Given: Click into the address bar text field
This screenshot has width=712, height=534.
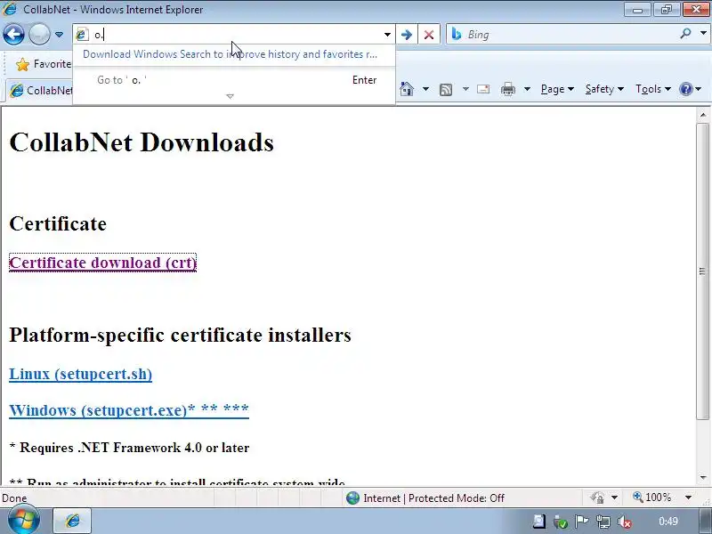Looking at the screenshot, I should click(x=236, y=35).
